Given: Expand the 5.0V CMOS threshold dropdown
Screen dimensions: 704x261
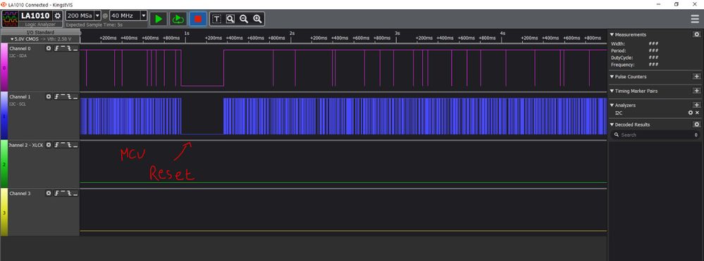Looking at the screenshot, I should pyautogui.click(x=40, y=39).
